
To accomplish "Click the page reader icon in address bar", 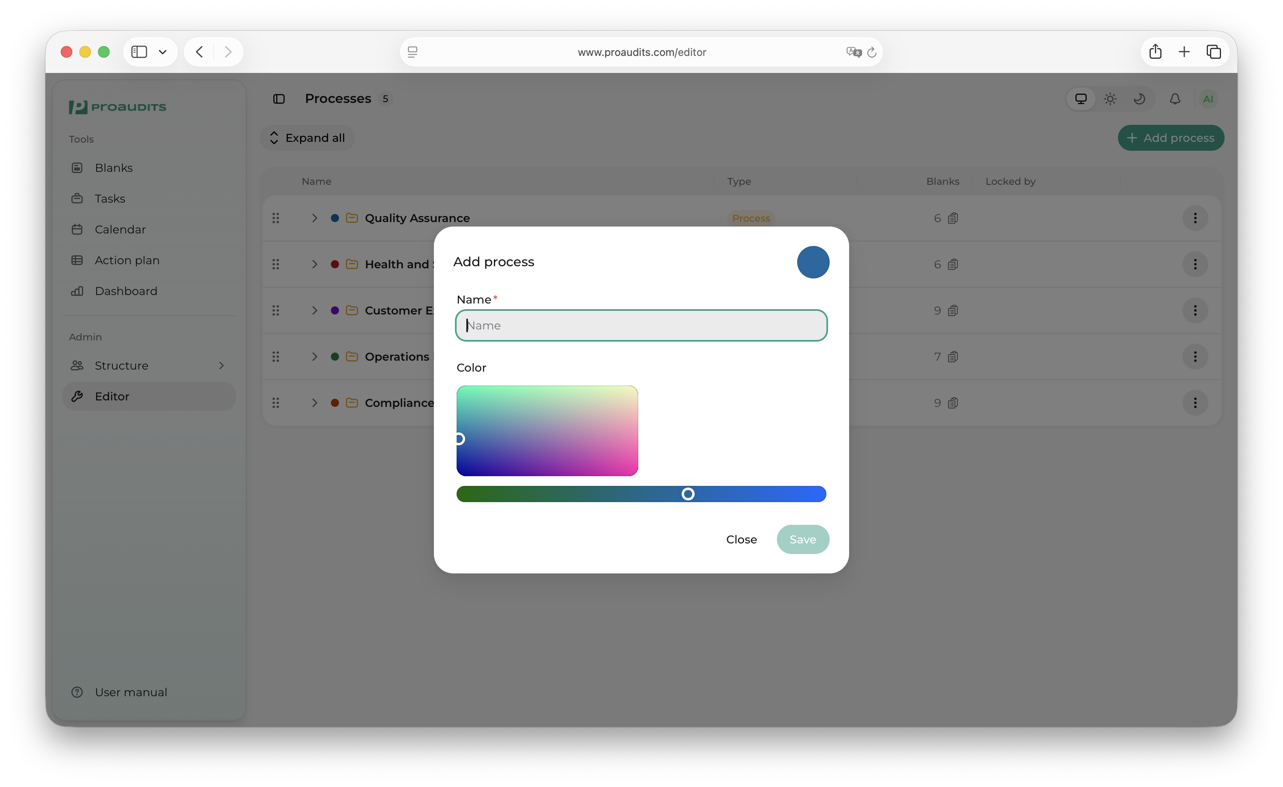I will [x=412, y=52].
